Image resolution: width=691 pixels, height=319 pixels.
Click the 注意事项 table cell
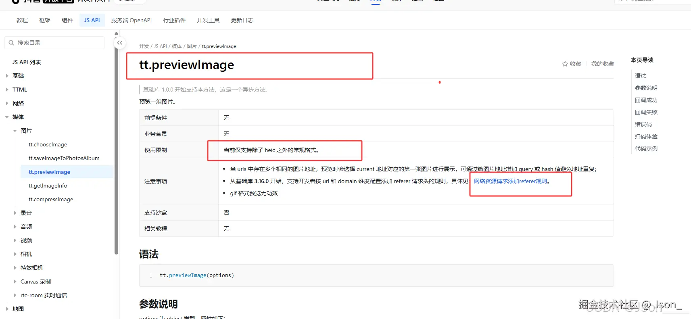pos(179,181)
